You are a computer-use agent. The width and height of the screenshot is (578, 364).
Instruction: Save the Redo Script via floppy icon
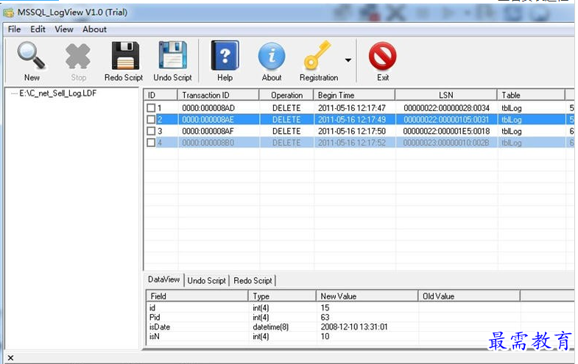click(x=125, y=56)
